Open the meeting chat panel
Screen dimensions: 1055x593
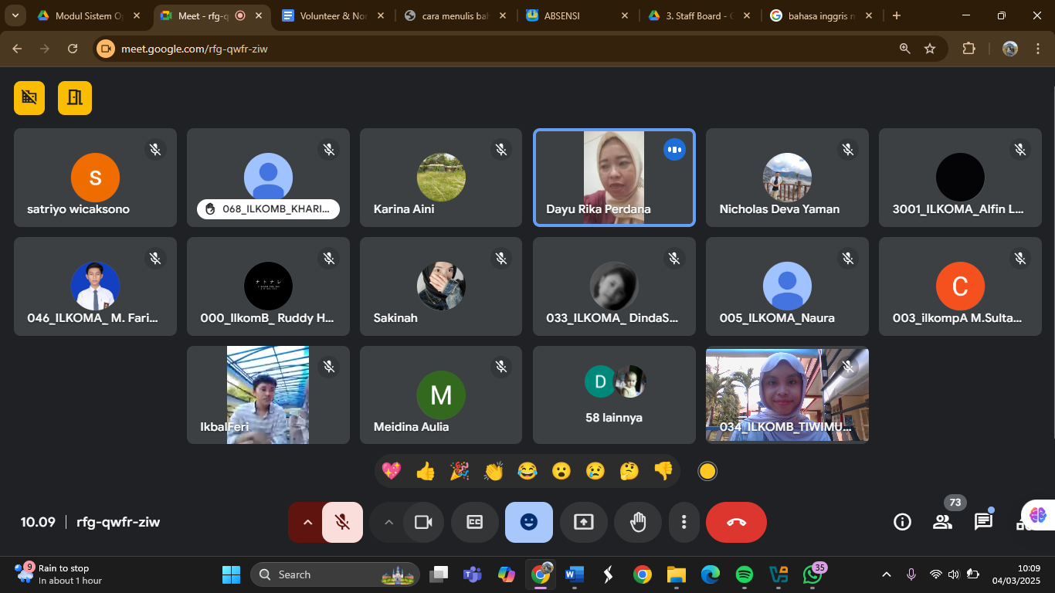[982, 522]
